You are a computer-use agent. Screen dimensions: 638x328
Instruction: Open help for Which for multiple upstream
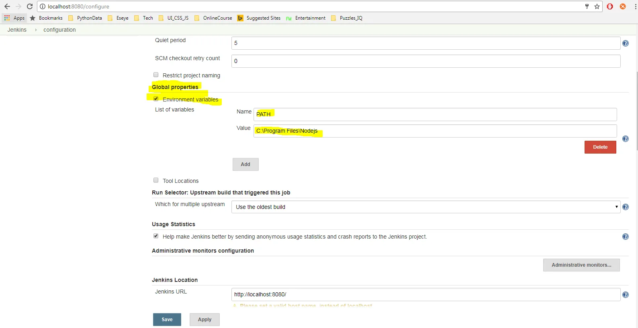pos(626,207)
